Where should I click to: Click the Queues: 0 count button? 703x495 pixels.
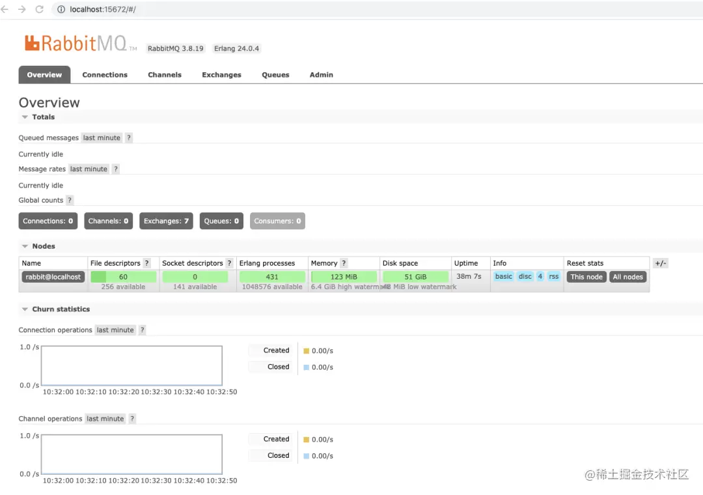click(221, 221)
